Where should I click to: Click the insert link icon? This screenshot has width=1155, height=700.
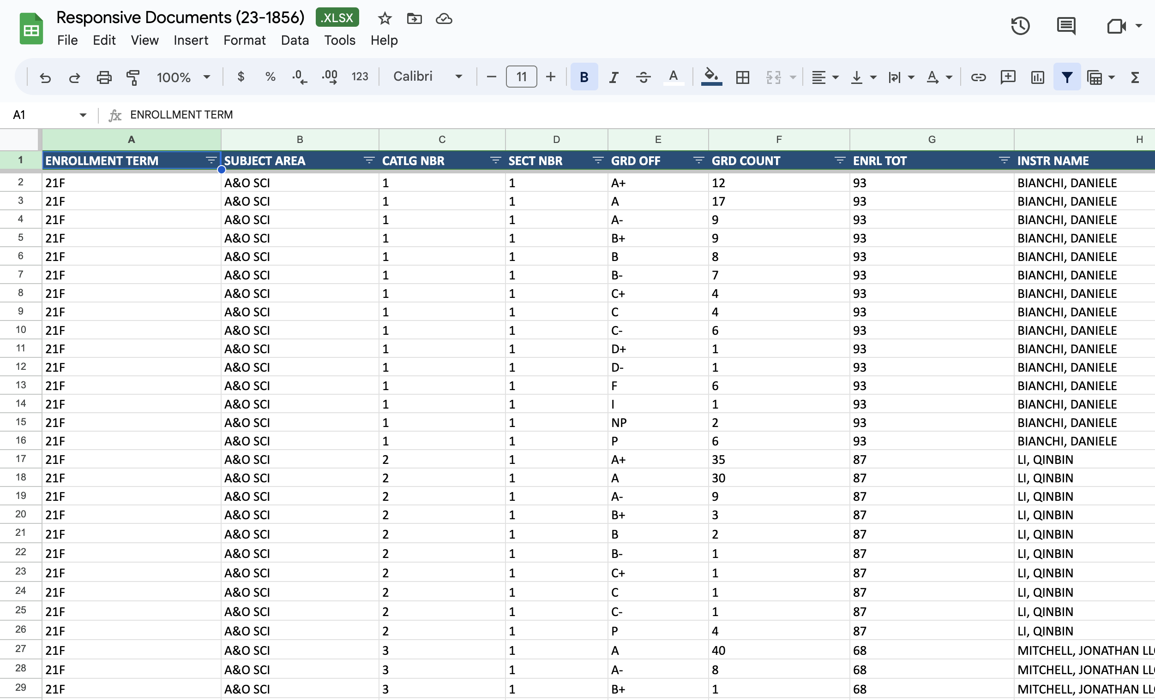(978, 77)
